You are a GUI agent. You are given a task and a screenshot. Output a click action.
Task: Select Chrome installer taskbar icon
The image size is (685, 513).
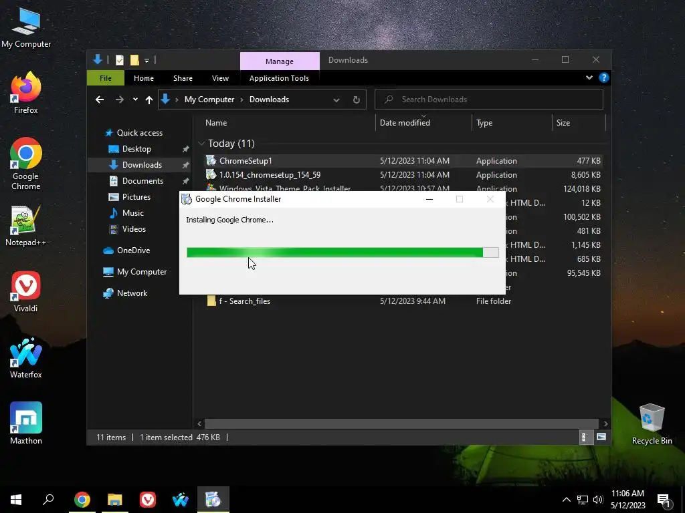(213, 500)
